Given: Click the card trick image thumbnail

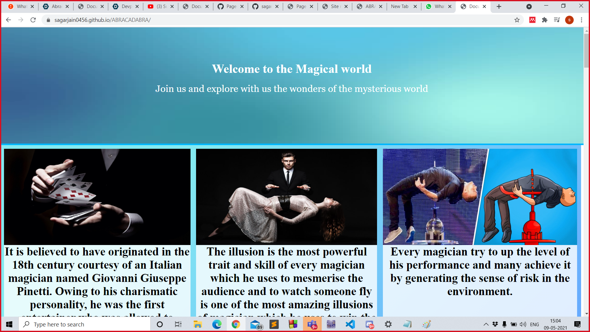Looking at the screenshot, I should tap(97, 197).
